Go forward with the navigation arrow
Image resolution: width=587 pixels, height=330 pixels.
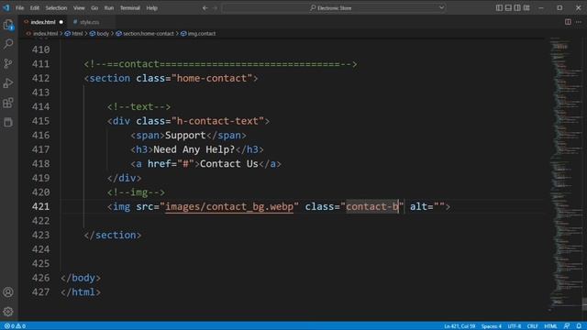point(215,8)
